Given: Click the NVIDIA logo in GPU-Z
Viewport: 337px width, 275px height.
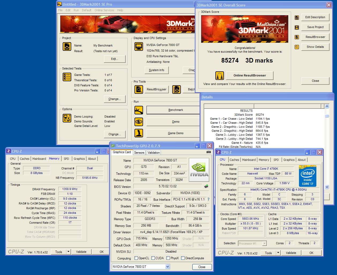Looking at the screenshot, I should pyautogui.click(x=199, y=170).
